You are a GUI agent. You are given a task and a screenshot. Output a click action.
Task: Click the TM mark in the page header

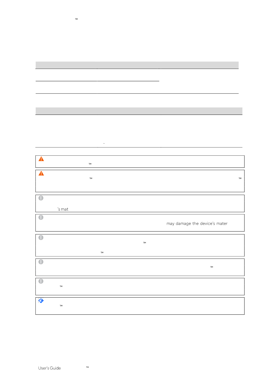pyautogui.click(x=76, y=19)
